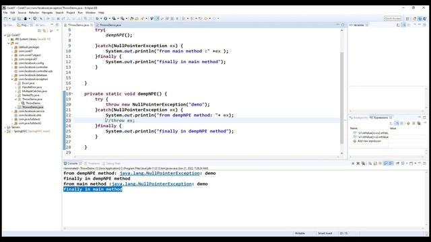Image resolution: width=431 pixels, height=242 pixels.
Task: Click 'finally in dempNPE method' console line
Action: point(97,179)
